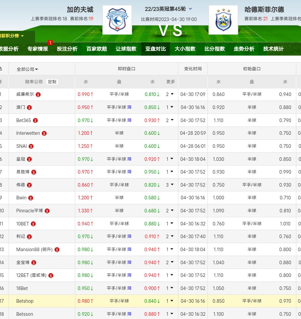Click the red 主 icon beside Bet365
The width and height of the screenshot is (301, 319).
coord(35,121)
